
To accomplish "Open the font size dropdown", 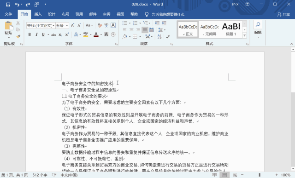I will [67, 26].
